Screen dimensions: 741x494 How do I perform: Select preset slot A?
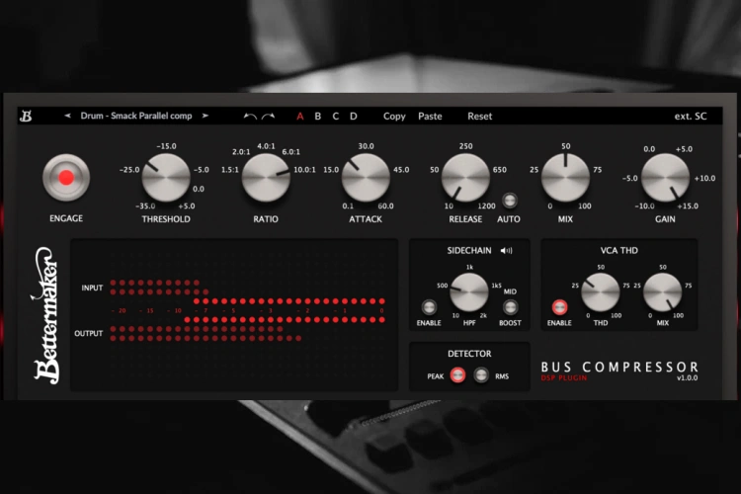tap(299, 117)
